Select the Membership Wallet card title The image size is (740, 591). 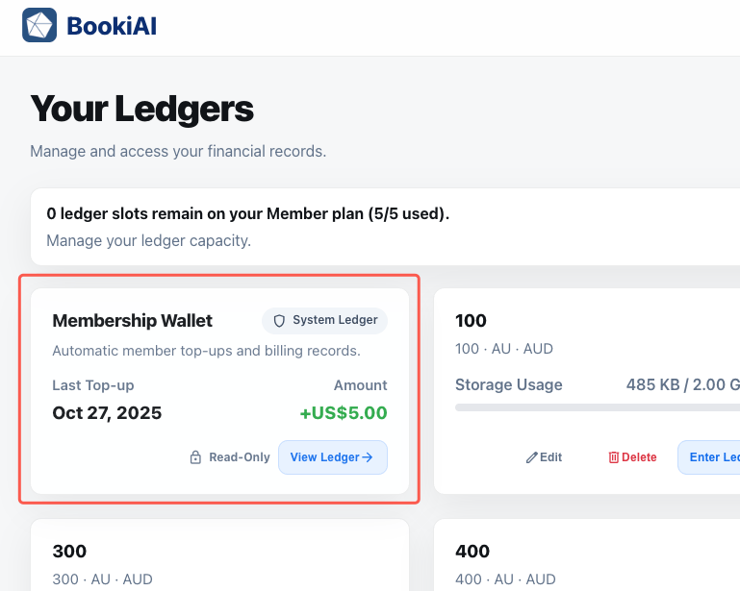coord(133,321)
